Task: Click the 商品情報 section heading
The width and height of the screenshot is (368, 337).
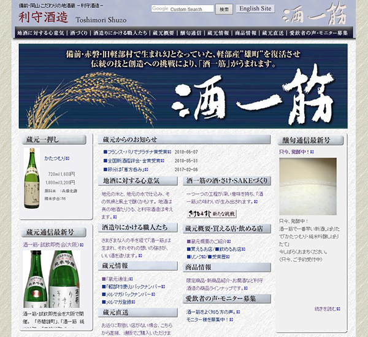Action: [x=227, y=267]
